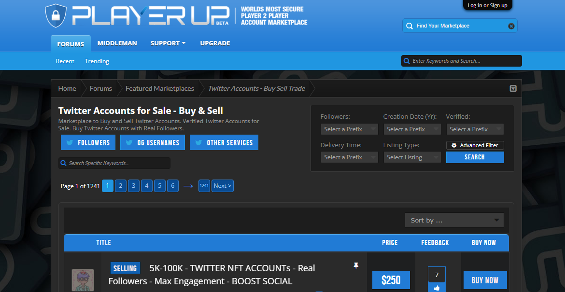
Task: Click Next > pagination button
Action: point(222,186)
